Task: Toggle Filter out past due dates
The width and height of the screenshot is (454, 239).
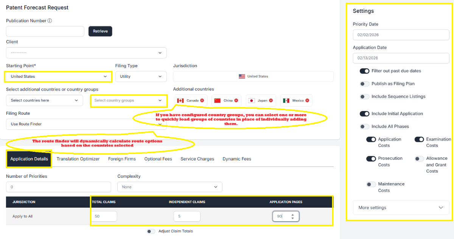Action: [364, 71]
